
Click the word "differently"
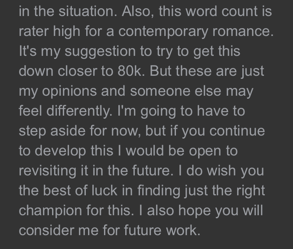(78, 111)
